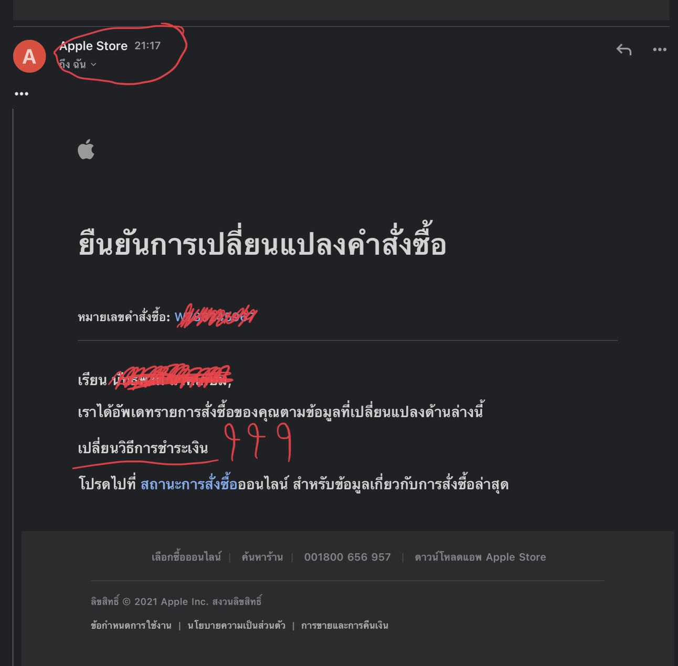Show trimmed content via three dots

22,94
